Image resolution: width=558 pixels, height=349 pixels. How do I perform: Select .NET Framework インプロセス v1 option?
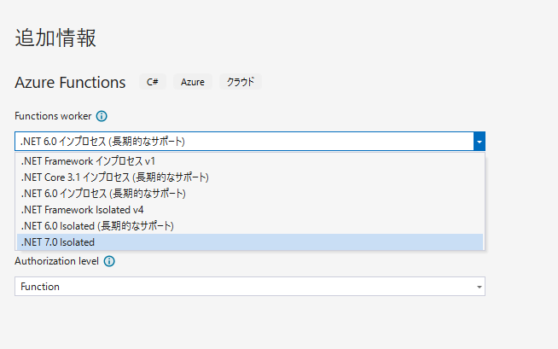[x=250, y=161]
